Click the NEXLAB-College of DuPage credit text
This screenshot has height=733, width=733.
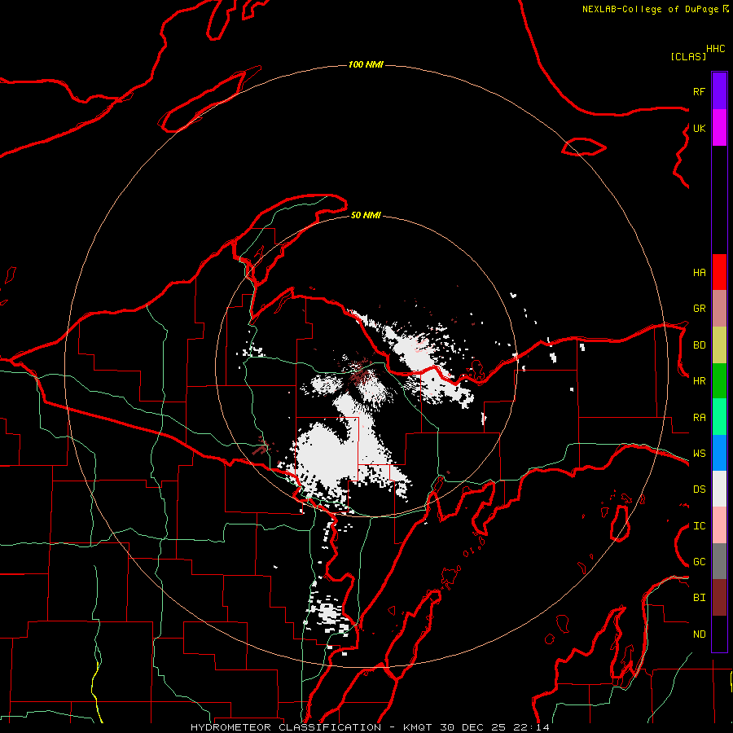coord(650,9)
